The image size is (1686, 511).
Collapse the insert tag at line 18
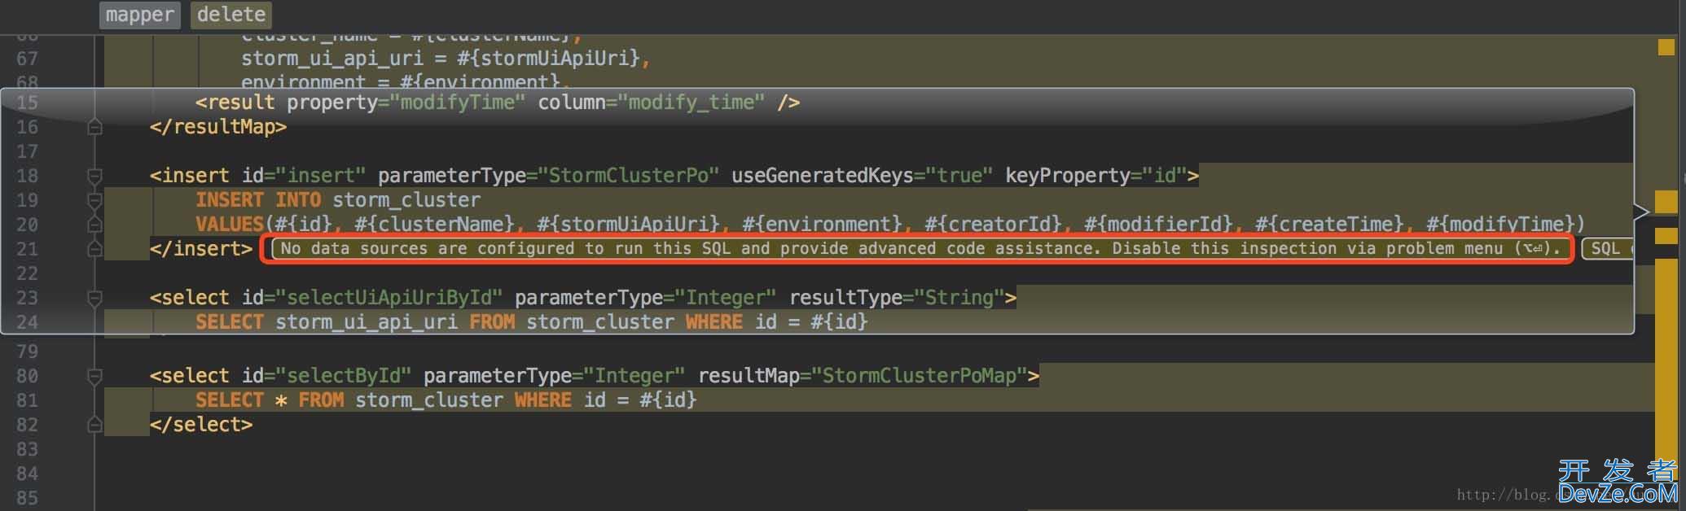(94, 176)
